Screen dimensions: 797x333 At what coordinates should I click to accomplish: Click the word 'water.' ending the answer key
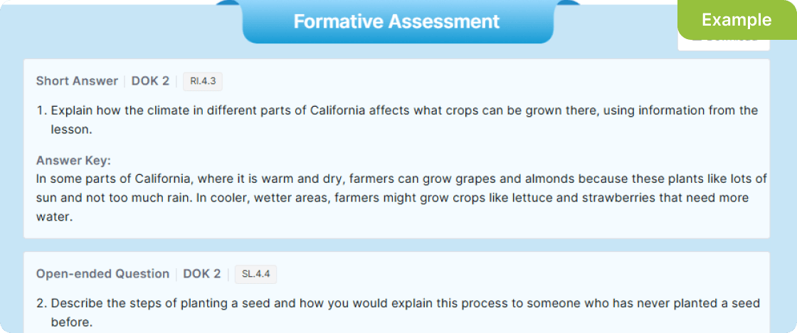(x=55, y=217)
